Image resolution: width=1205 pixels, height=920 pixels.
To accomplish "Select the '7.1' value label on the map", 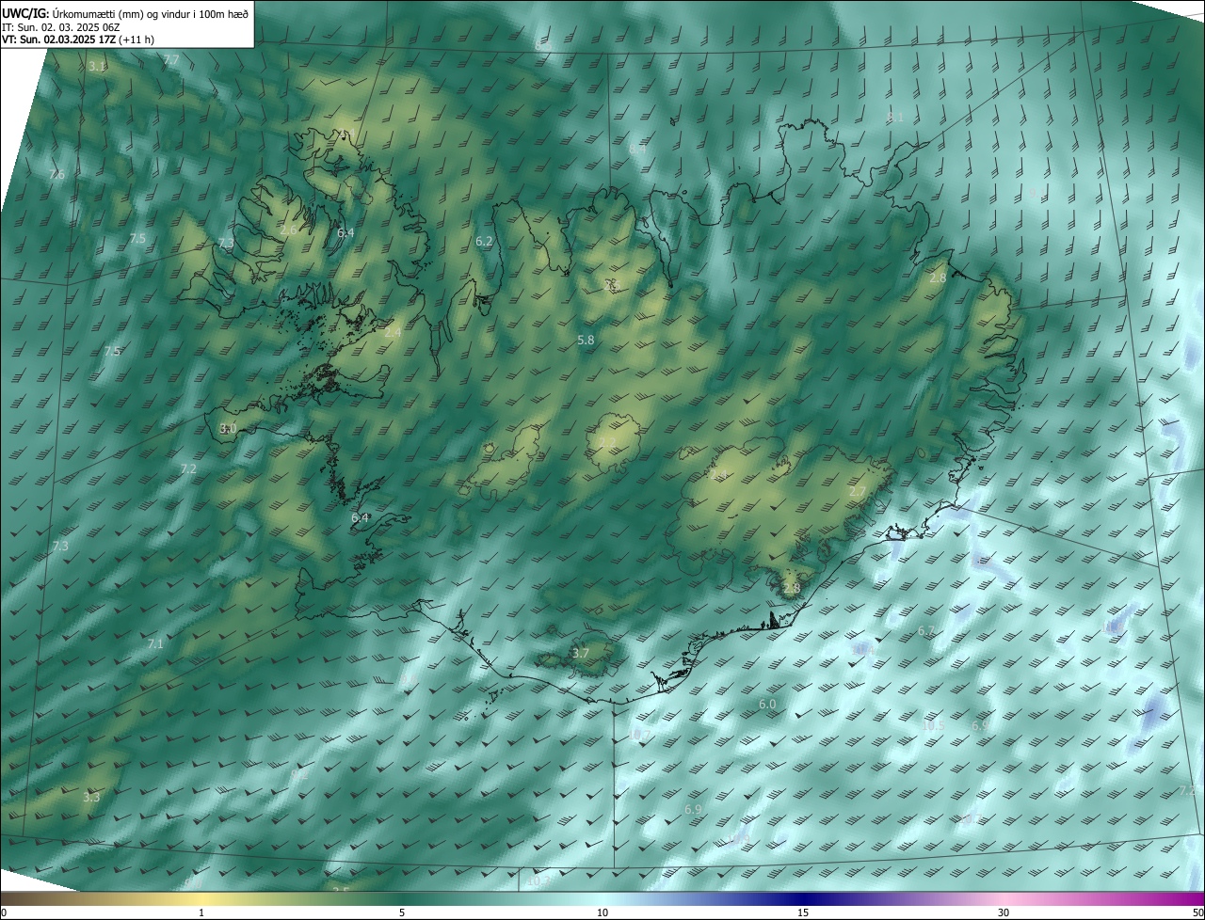I will tap(155, 644).
